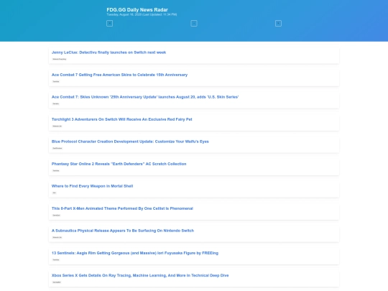Click the source tag under the X-Men Animated Theme headline
388x291 pixels.
[x=57, y=216]
